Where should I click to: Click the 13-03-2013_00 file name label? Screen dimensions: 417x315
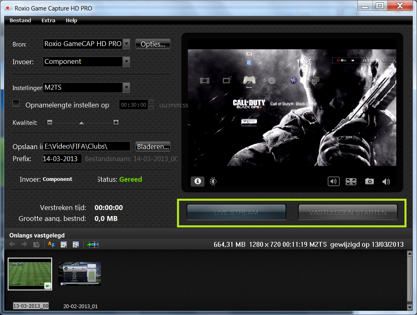pos(31,306)
